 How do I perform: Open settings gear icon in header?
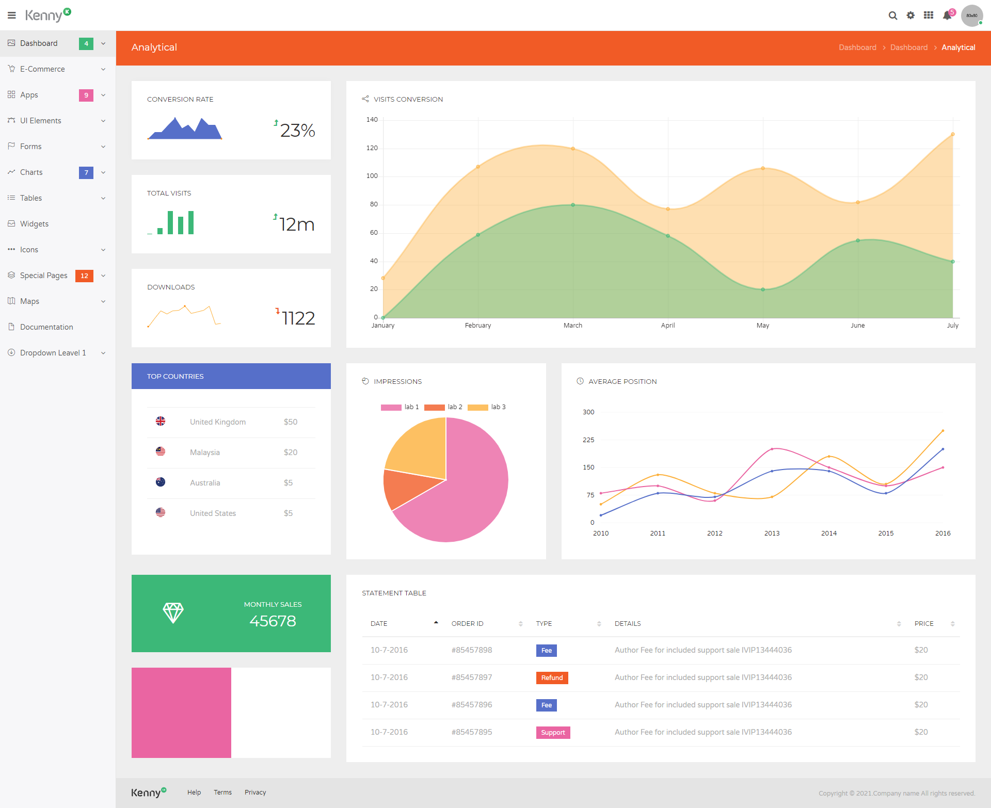point(910,15)
